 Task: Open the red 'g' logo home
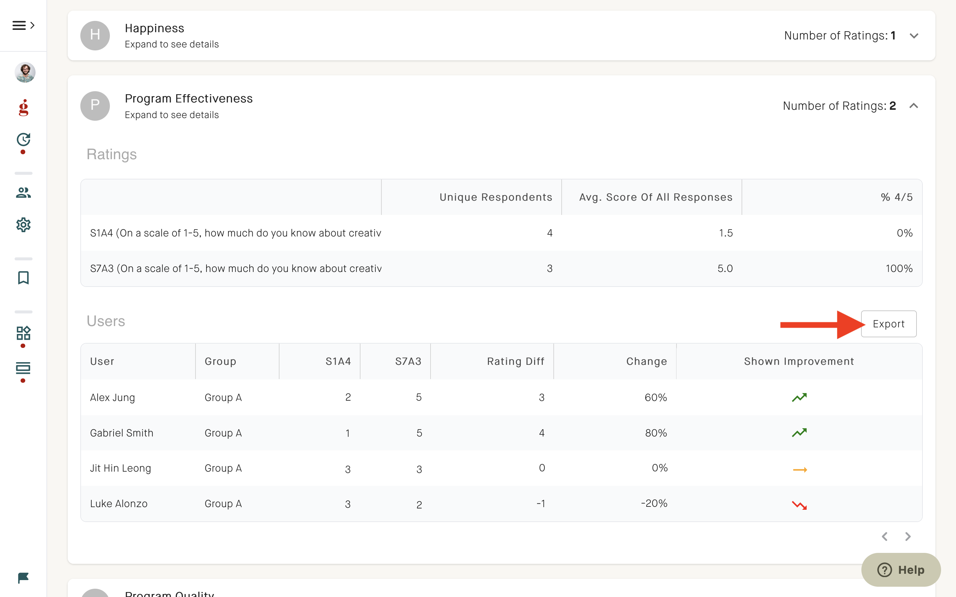click(x=24, y=107)
